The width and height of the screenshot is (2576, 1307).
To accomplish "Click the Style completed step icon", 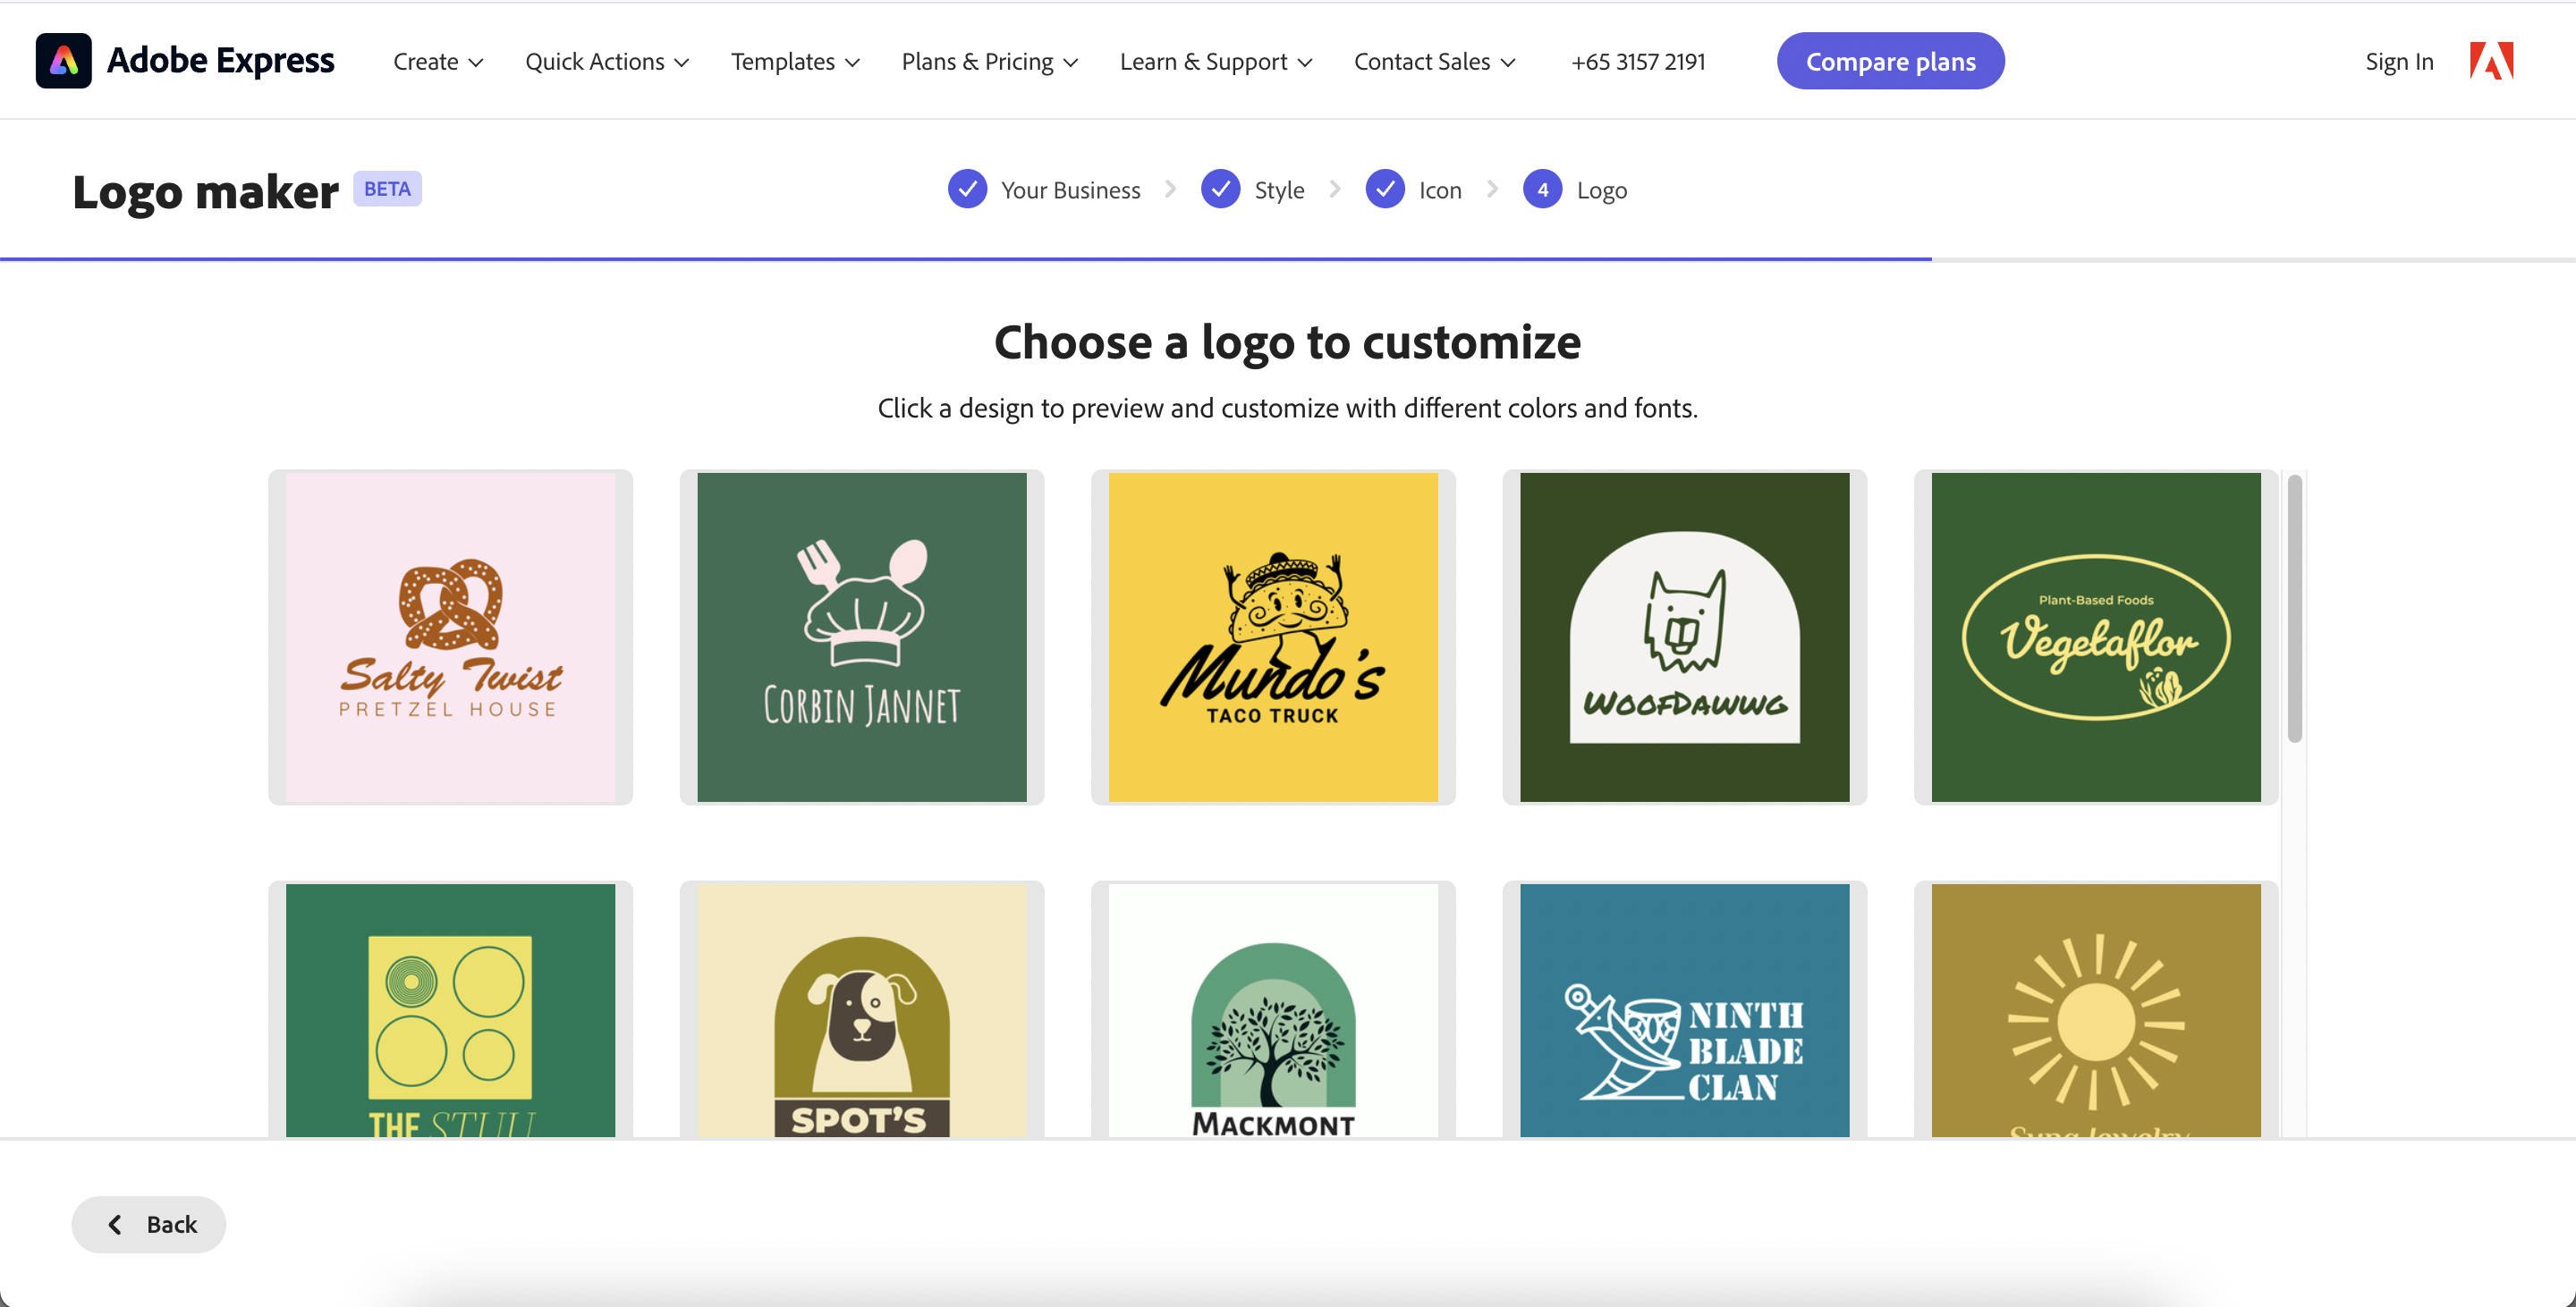I will (1221, 189).
